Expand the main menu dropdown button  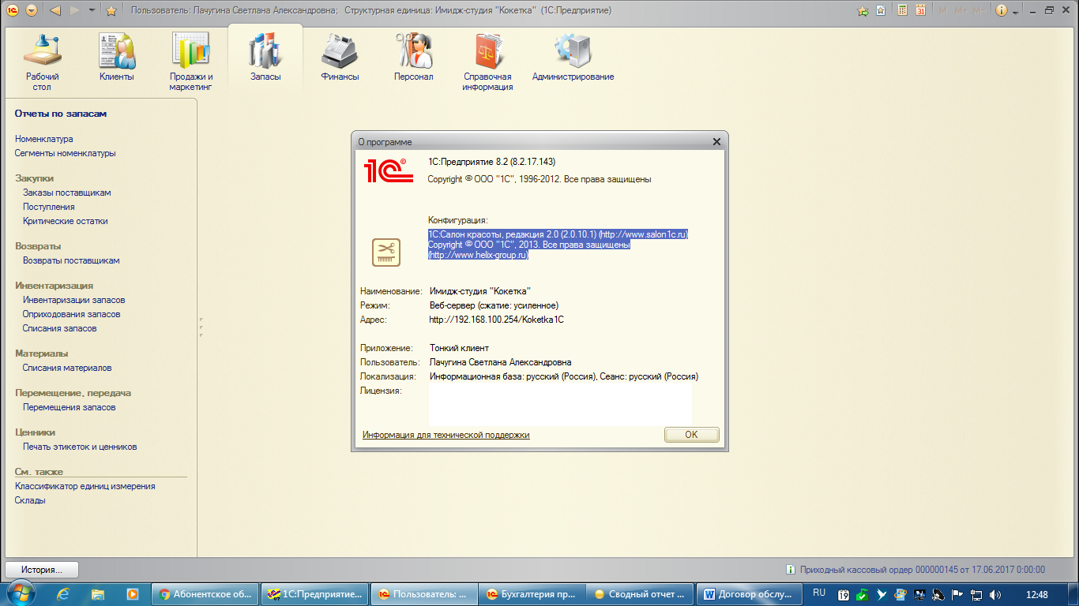[32, 10]
